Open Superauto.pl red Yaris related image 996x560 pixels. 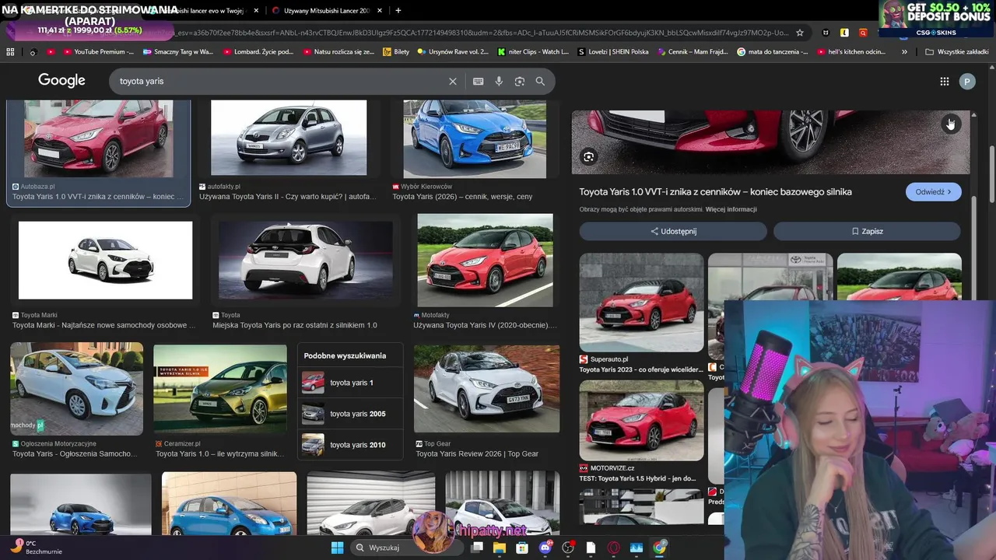641,302
